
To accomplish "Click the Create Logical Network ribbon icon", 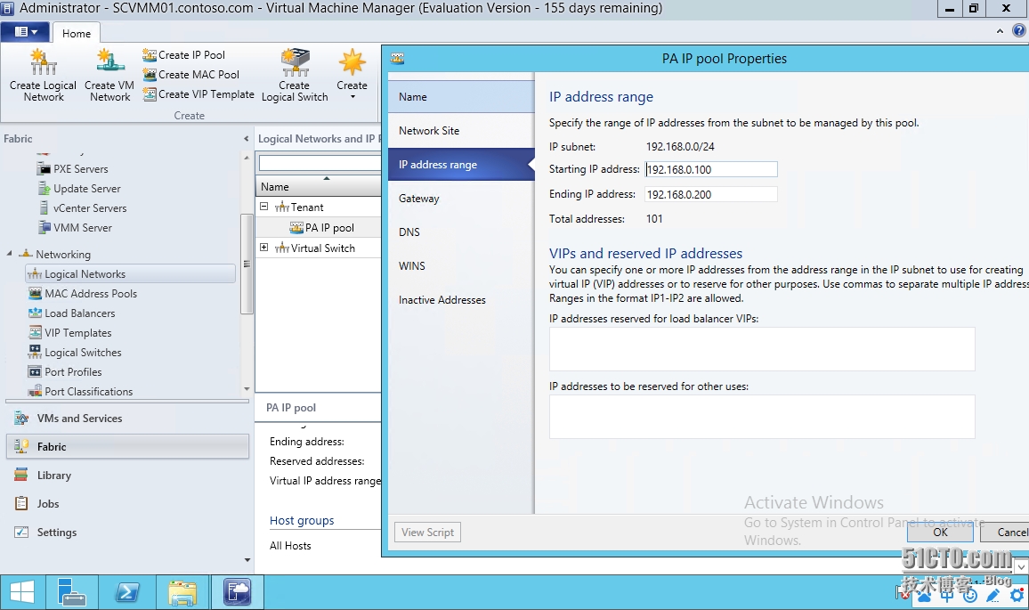I will pos(44,63).
